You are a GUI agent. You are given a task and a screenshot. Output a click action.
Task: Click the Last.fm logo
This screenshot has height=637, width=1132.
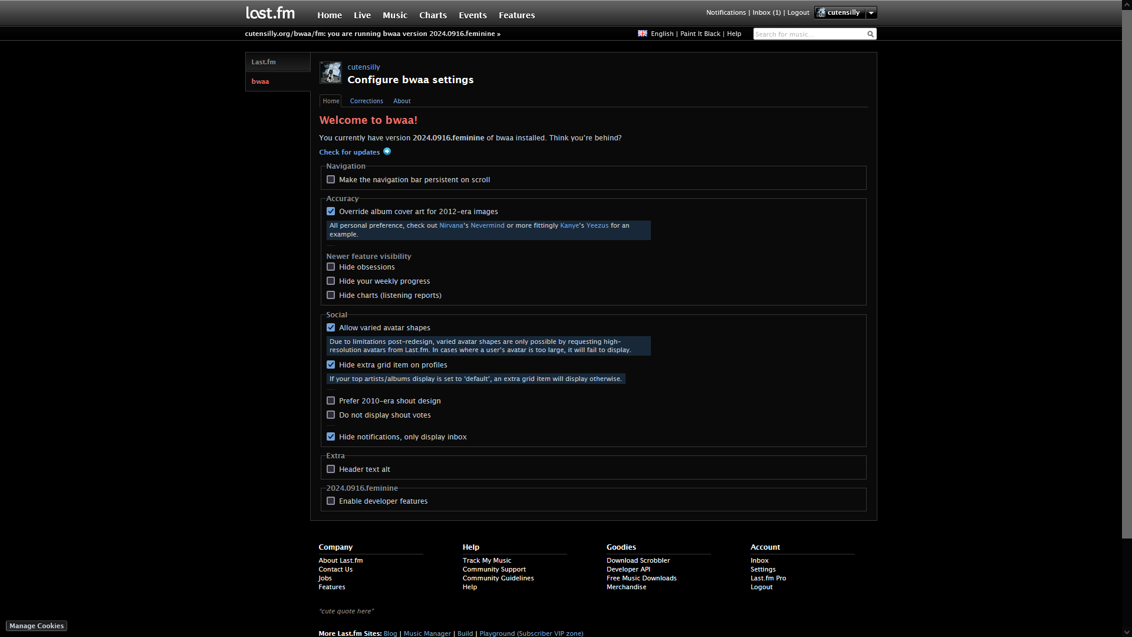pyautogui.click(x=270, y=13)
